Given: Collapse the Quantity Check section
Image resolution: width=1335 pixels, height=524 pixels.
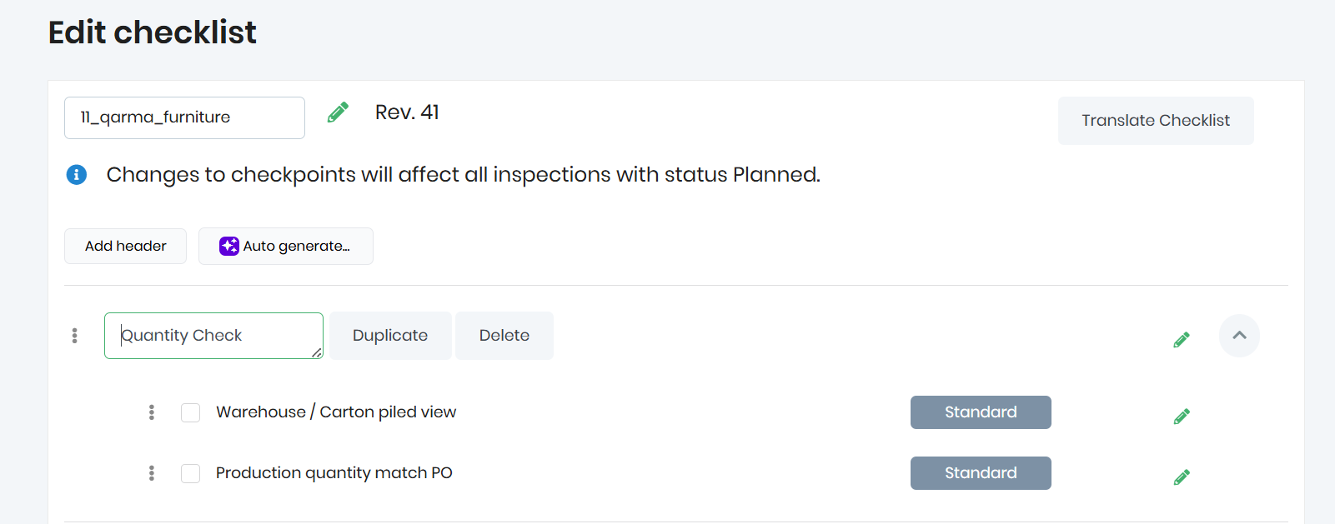Looking at the screenshot, I should click(1239, 336).
